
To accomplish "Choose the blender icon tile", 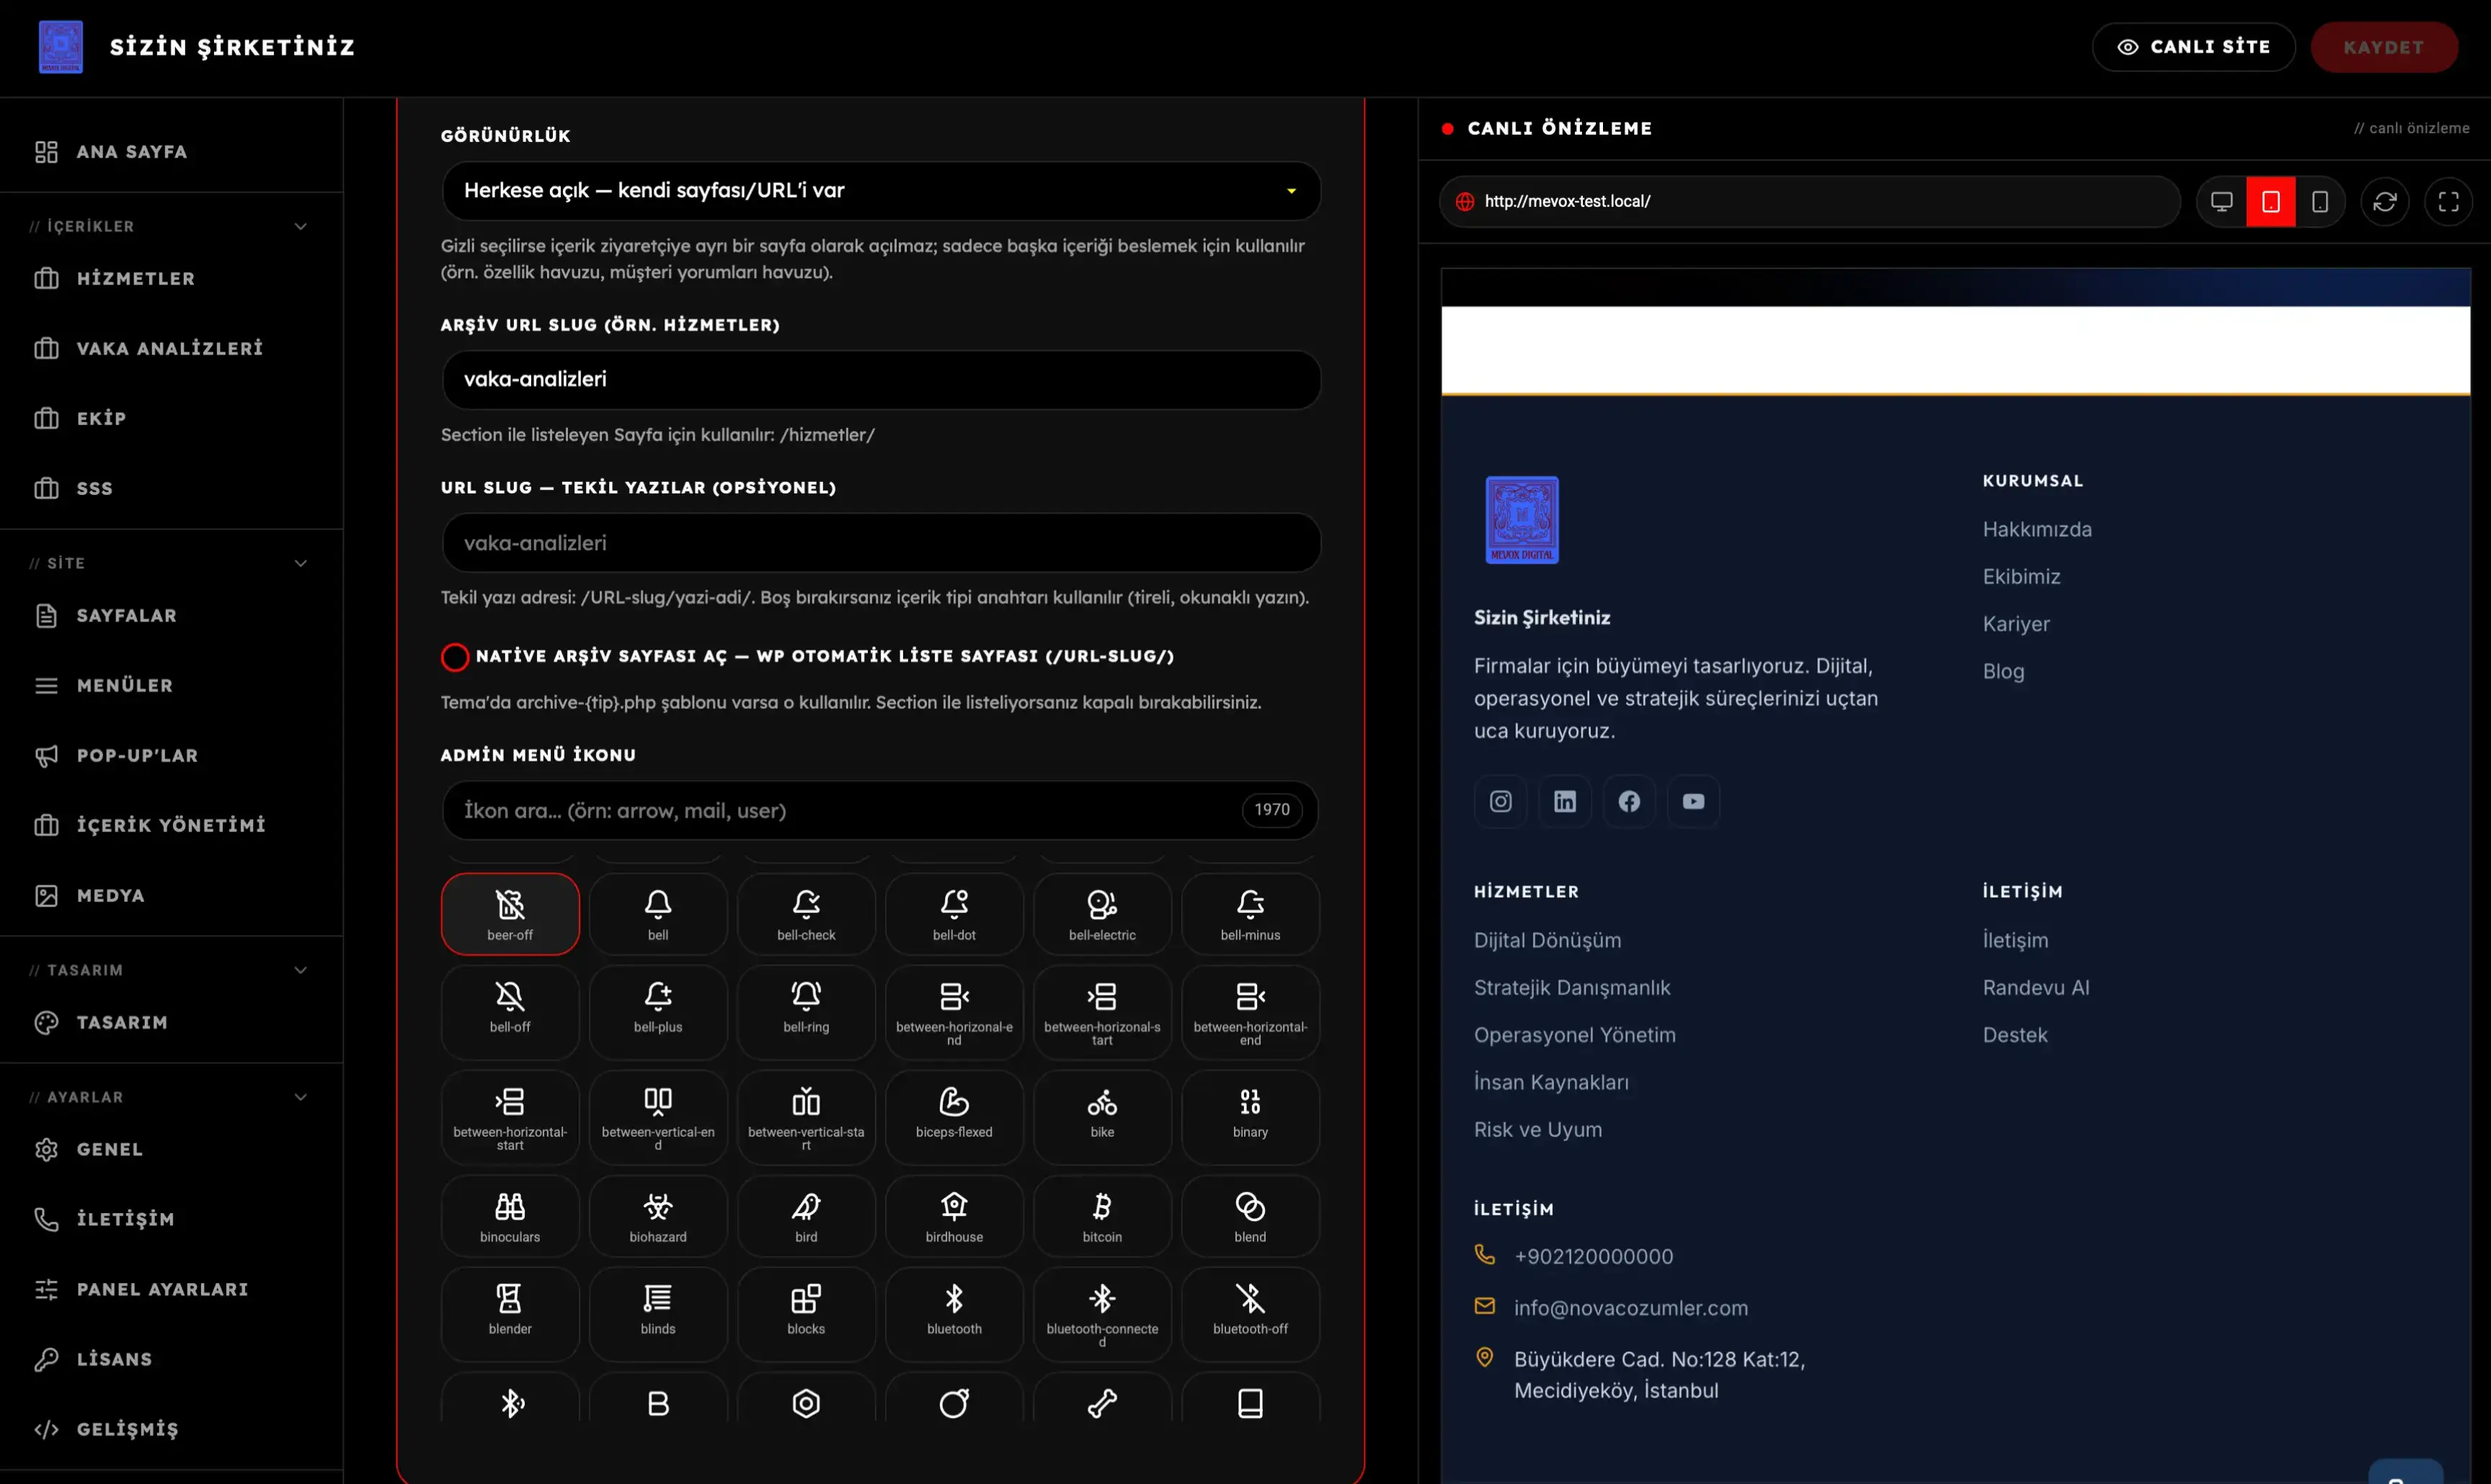I will (509, 1314).
